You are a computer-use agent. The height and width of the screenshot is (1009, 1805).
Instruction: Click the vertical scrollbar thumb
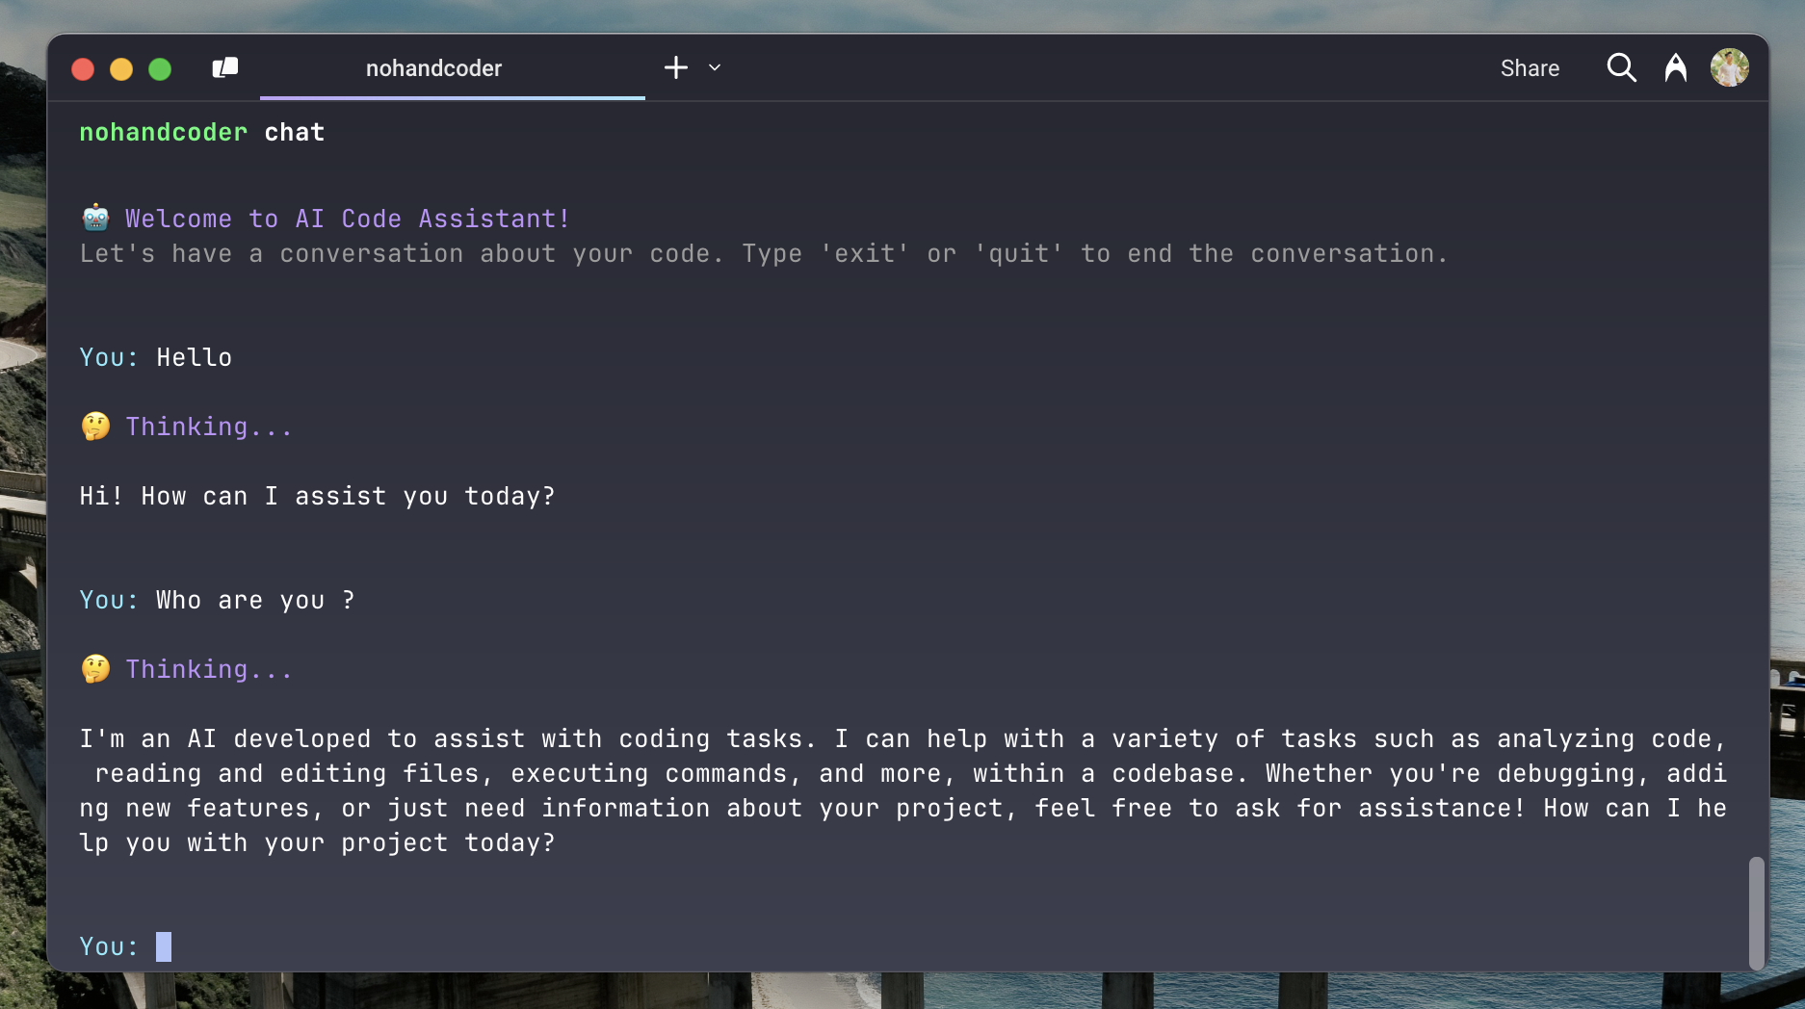(x=1756, y=912)
